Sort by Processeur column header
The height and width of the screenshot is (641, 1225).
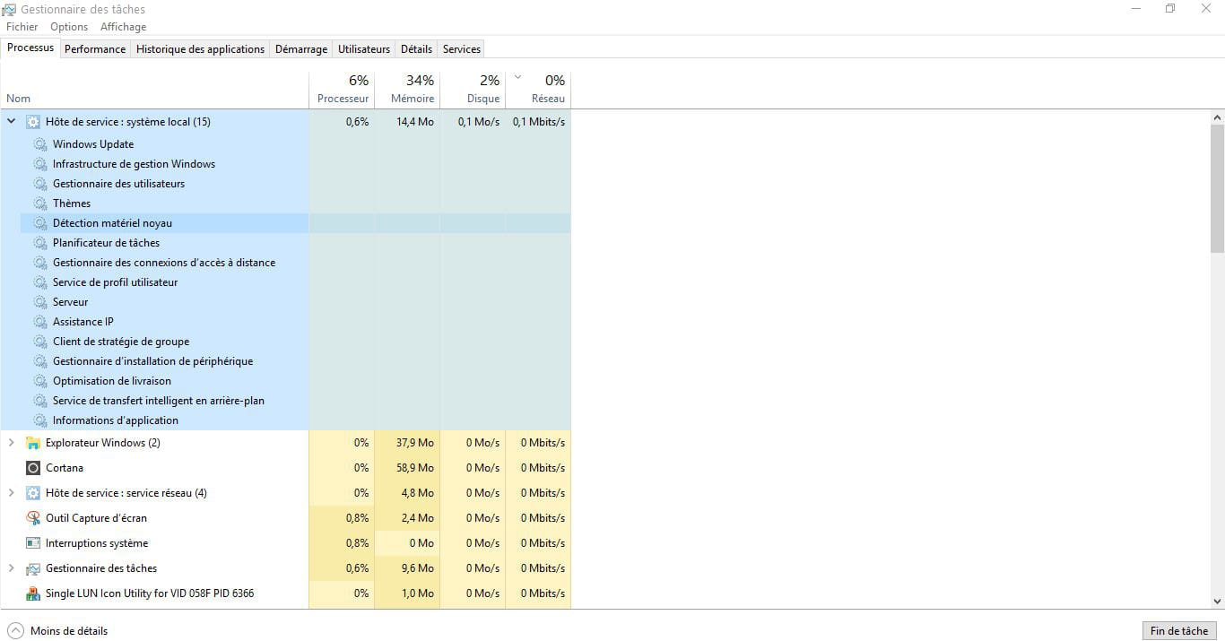[342, 90]
